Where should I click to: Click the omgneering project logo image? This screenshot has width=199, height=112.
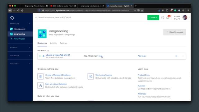(42, 34)
